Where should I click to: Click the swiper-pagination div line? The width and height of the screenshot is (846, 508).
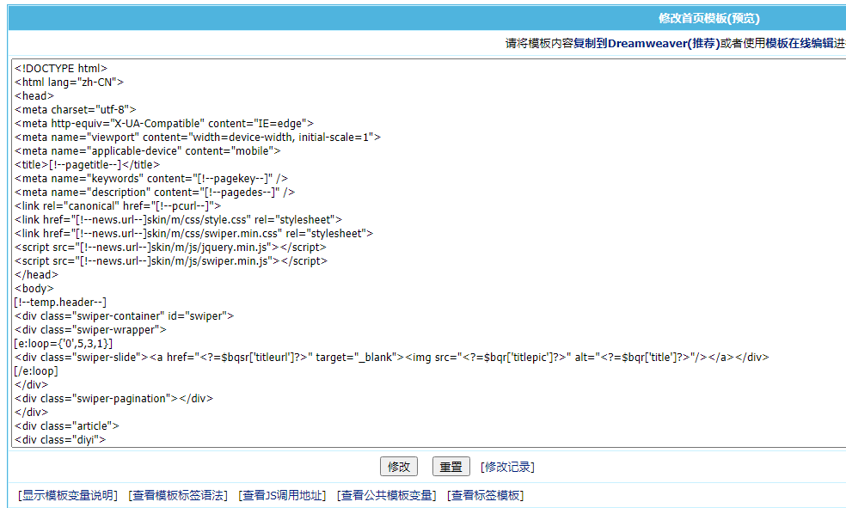[113, 399]
